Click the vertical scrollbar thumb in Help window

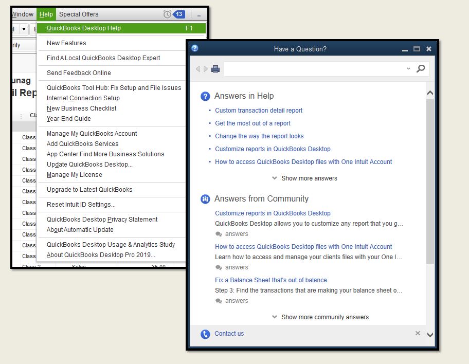430,181
